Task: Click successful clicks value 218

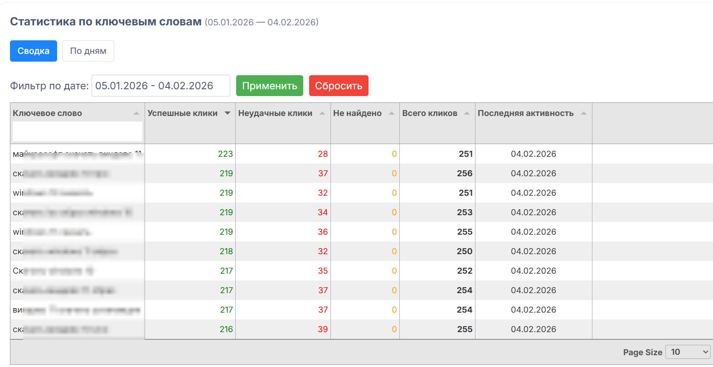Action: pyautogui.click(x=226, y=251)
